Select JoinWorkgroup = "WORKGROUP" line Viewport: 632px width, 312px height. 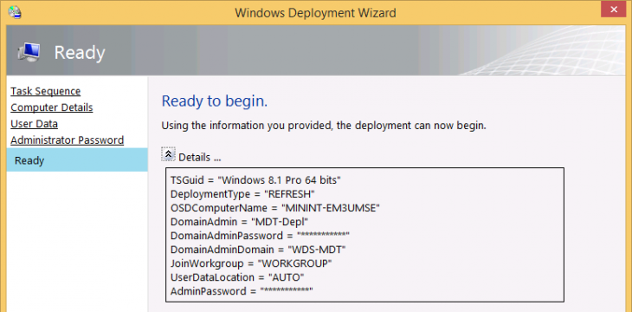point(251,263)
